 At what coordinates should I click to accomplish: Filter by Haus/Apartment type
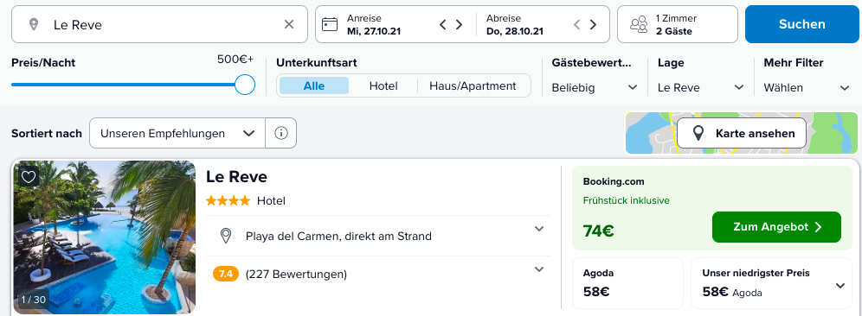pos(473,85)
